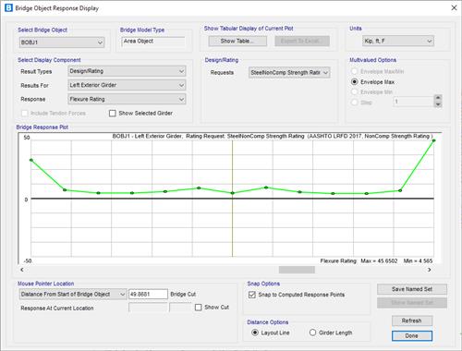Choose Girder Length distance option

[x=312, y=333]
